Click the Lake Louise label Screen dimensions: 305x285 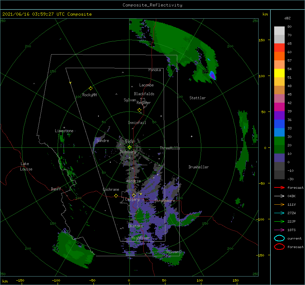[26, 166]
